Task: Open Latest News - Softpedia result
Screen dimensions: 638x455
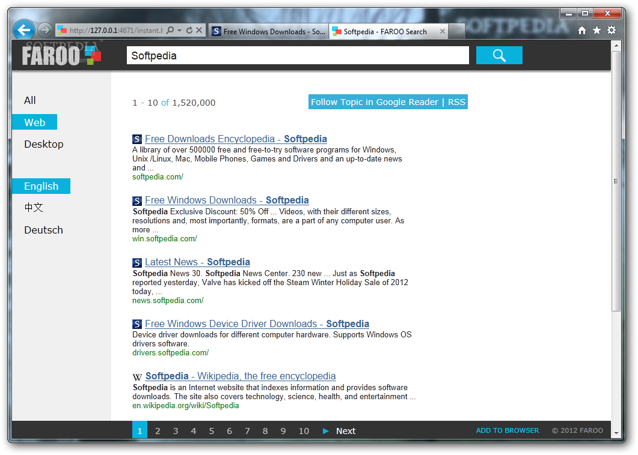Action: coord(197,262)
